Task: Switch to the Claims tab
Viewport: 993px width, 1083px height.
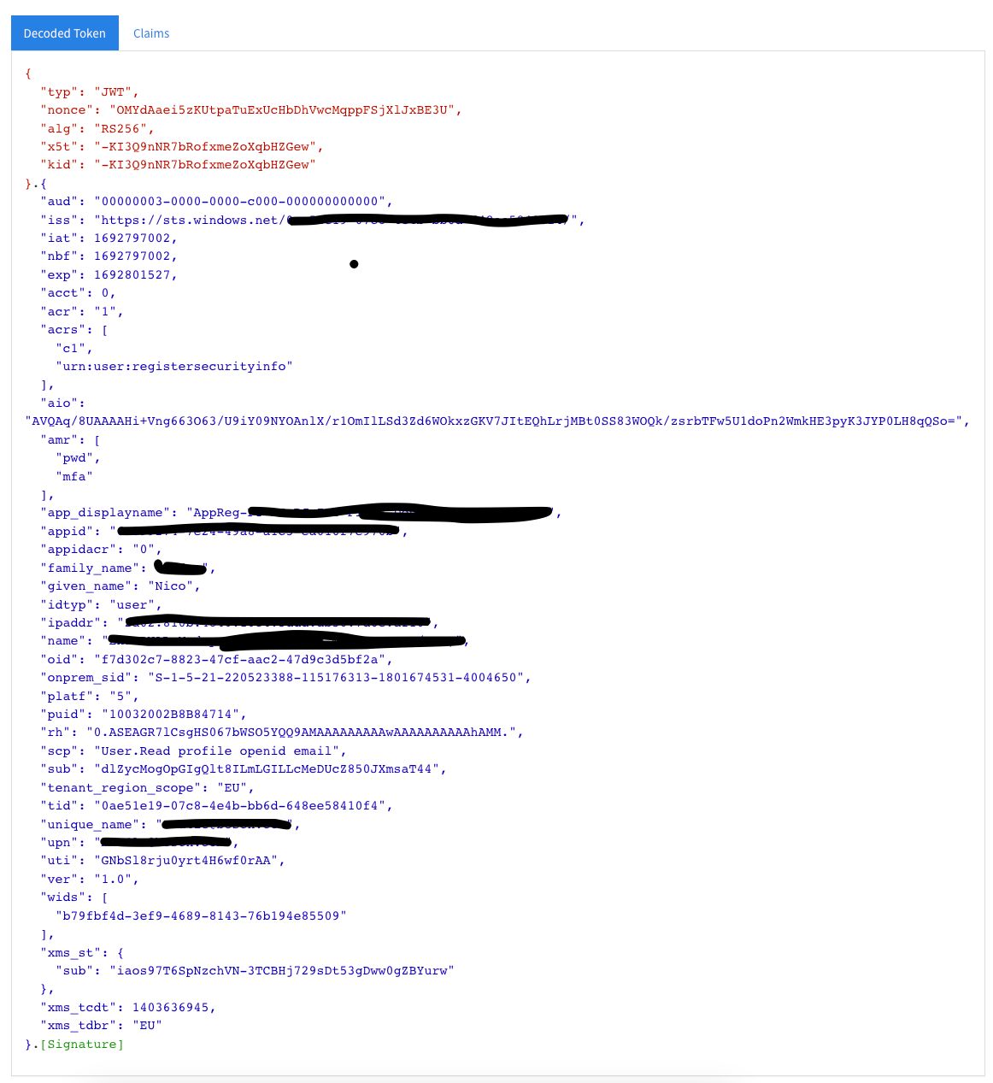Action: [x=151, y=33]
